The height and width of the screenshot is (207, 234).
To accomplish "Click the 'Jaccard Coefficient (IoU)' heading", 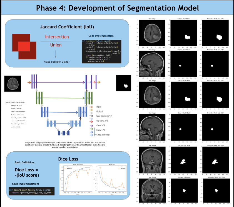I will pos(67,27).
